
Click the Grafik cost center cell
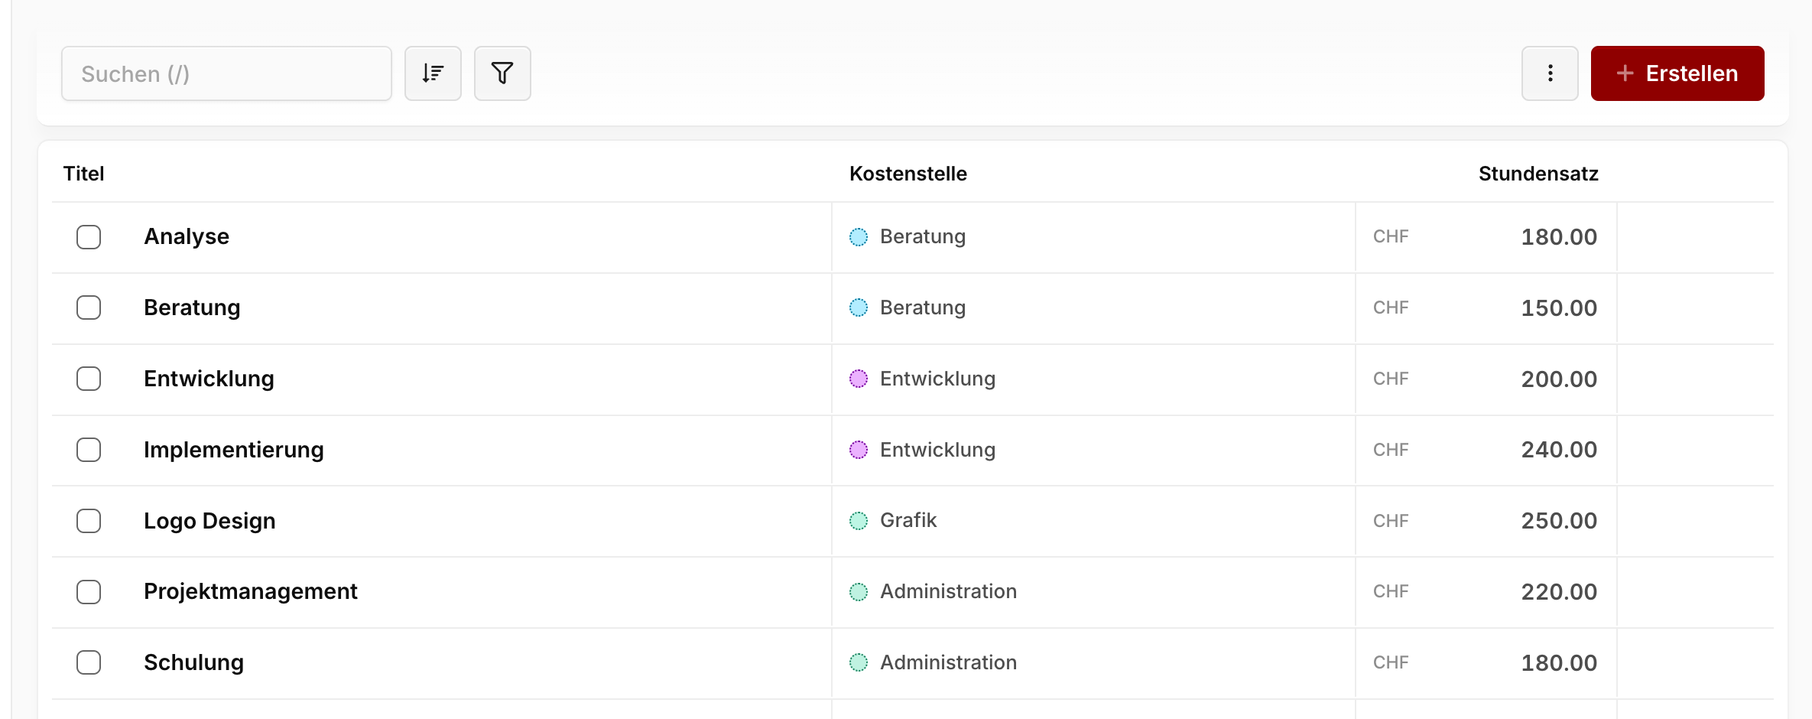tap(908, 520)
